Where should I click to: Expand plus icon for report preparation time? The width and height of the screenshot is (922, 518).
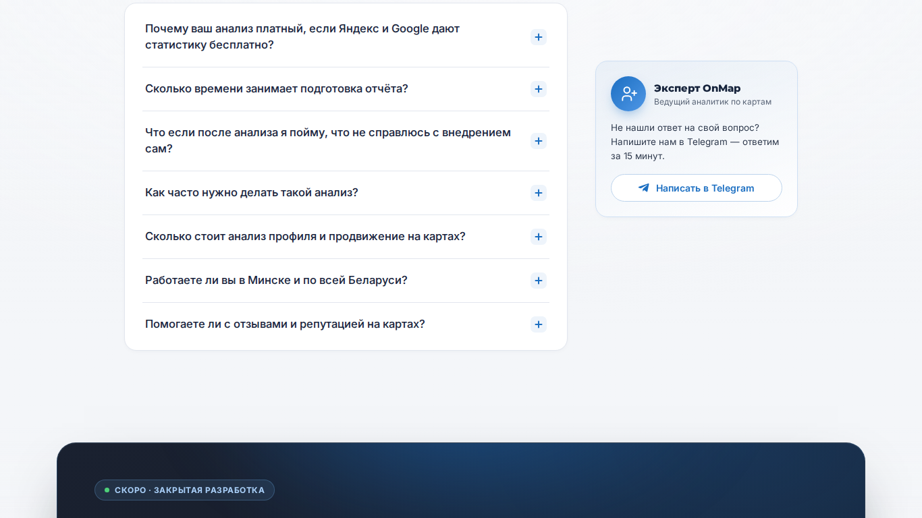coord(538,89)
